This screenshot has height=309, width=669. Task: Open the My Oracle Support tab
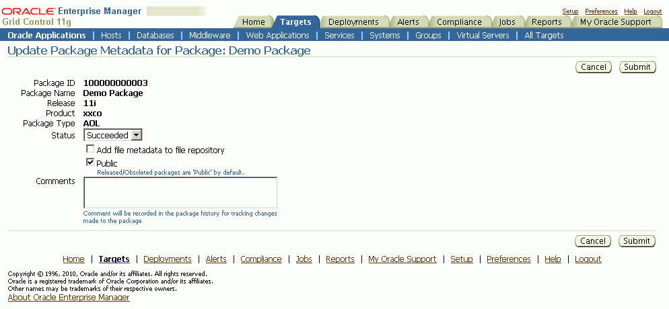tap(616, 21)
